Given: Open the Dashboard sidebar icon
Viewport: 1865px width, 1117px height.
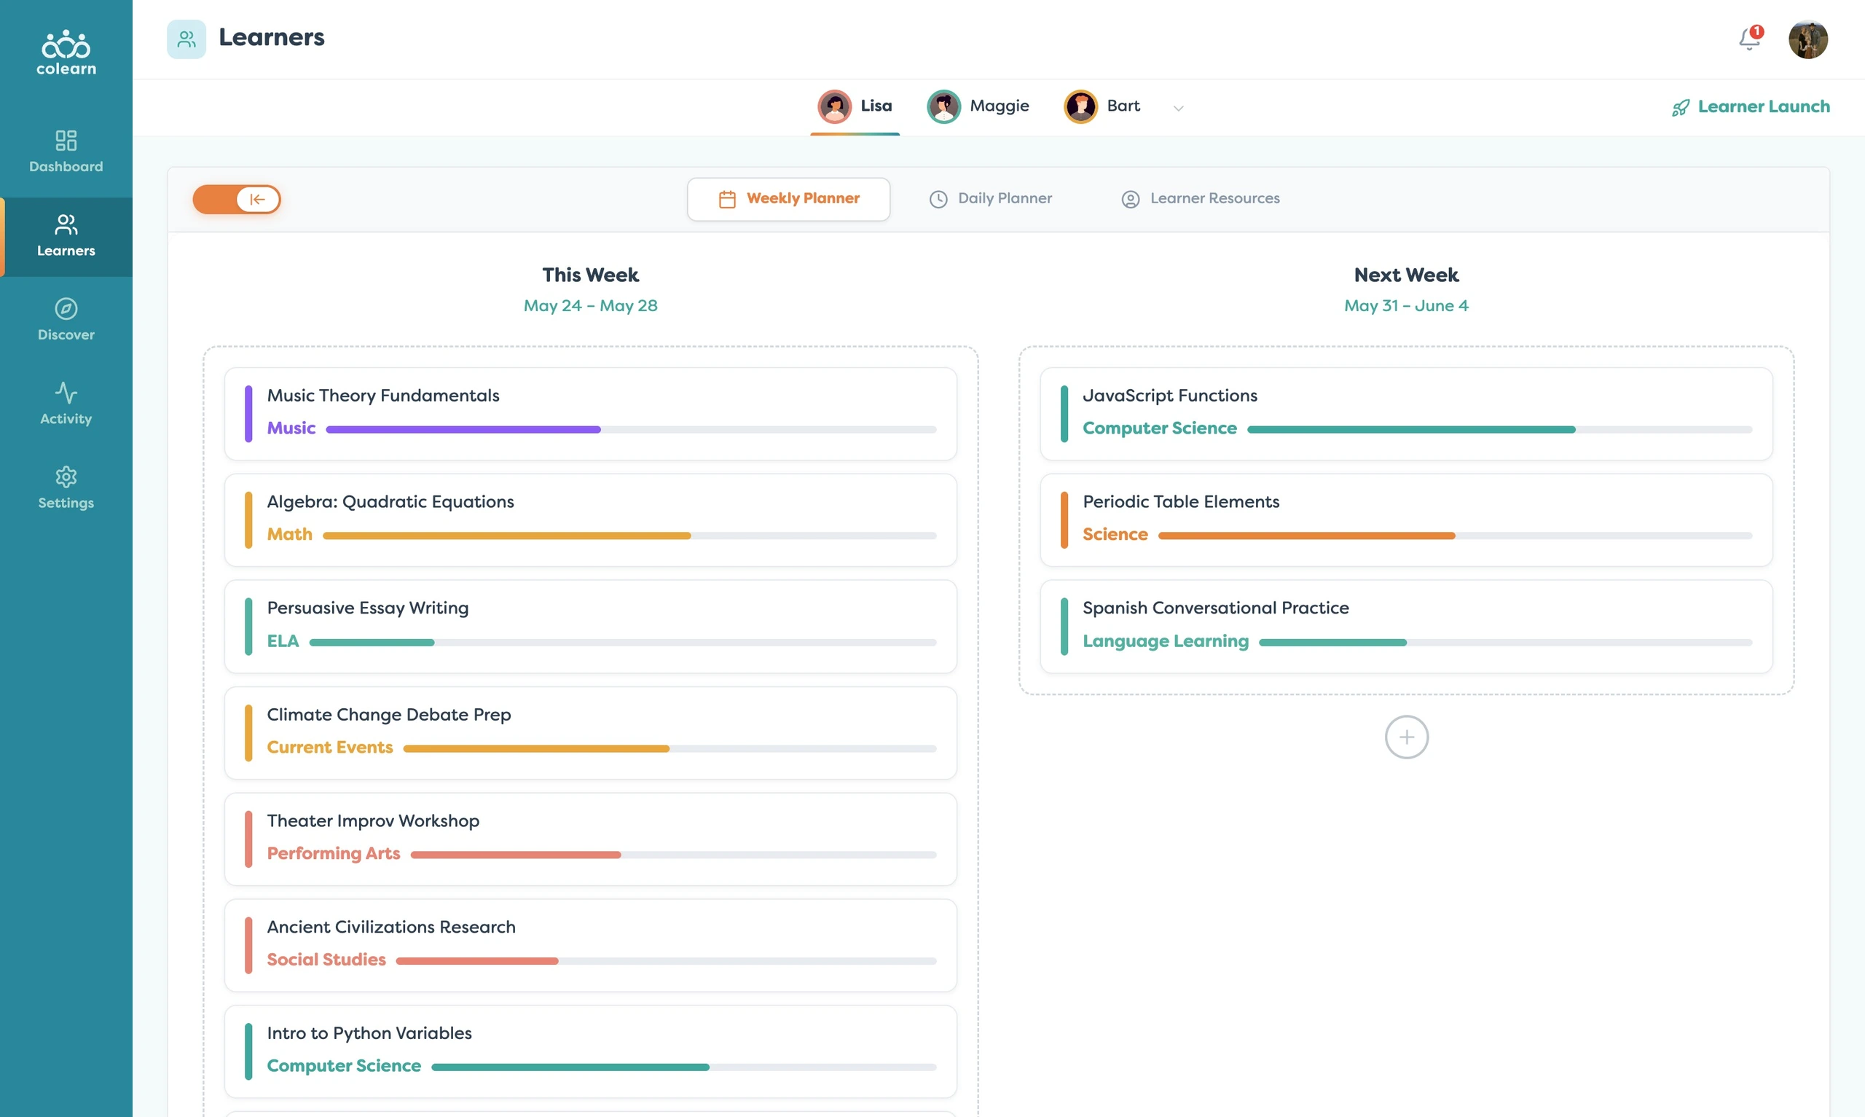Looking at the screenshot, I should click(66, 141).
